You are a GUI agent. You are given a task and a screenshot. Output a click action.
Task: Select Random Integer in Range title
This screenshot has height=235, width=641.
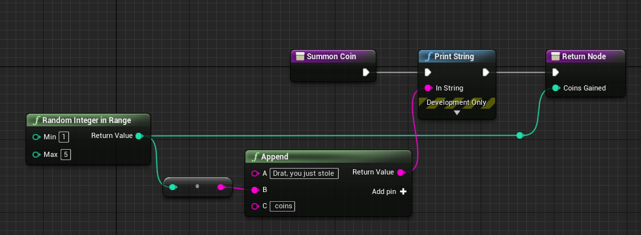point(87,120)
